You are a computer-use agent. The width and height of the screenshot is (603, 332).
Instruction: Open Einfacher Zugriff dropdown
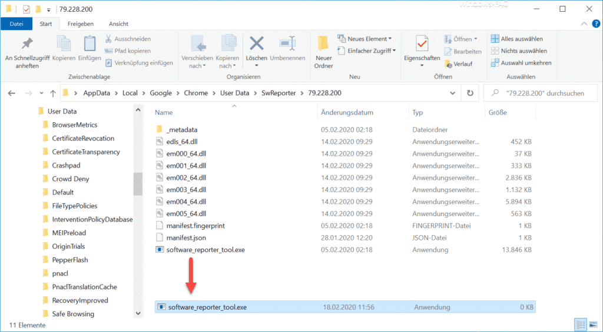[x=366, y=51]
